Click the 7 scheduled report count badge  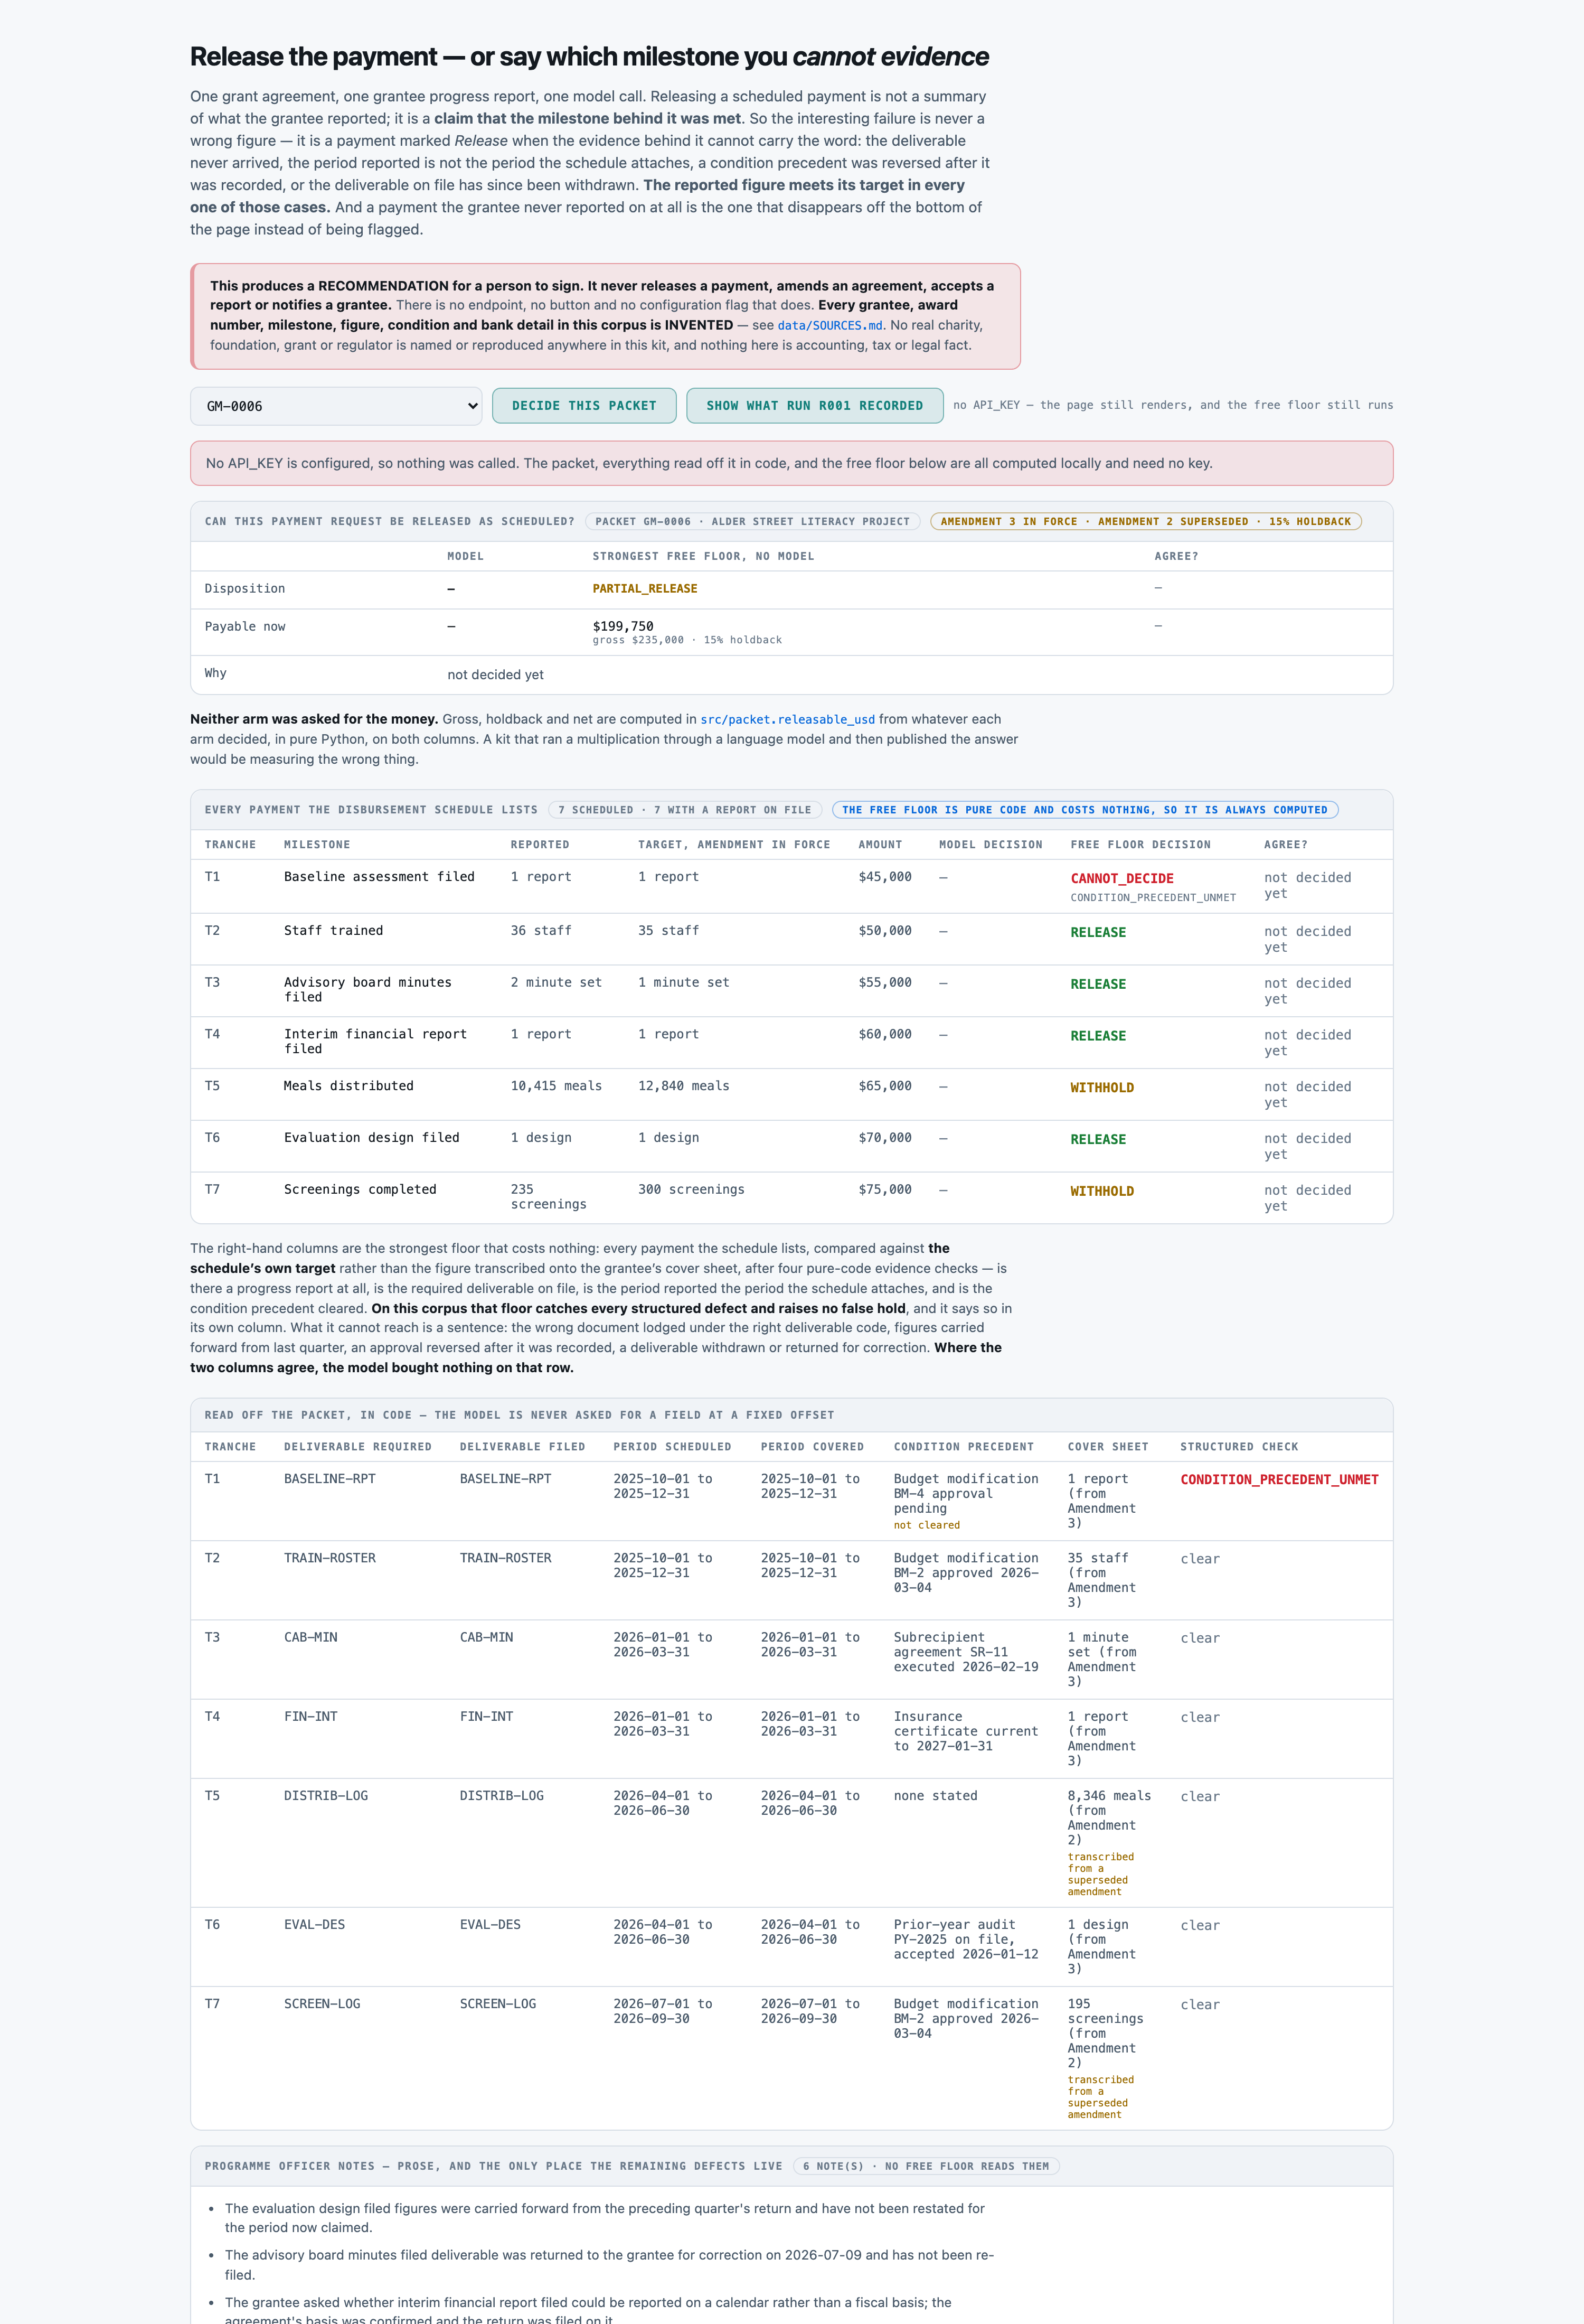pyautogui.click(x=685, y=810)
